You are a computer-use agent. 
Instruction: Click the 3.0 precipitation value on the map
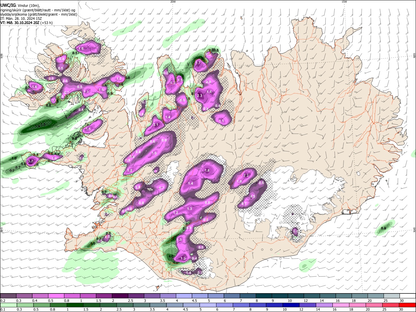[31, 161]
